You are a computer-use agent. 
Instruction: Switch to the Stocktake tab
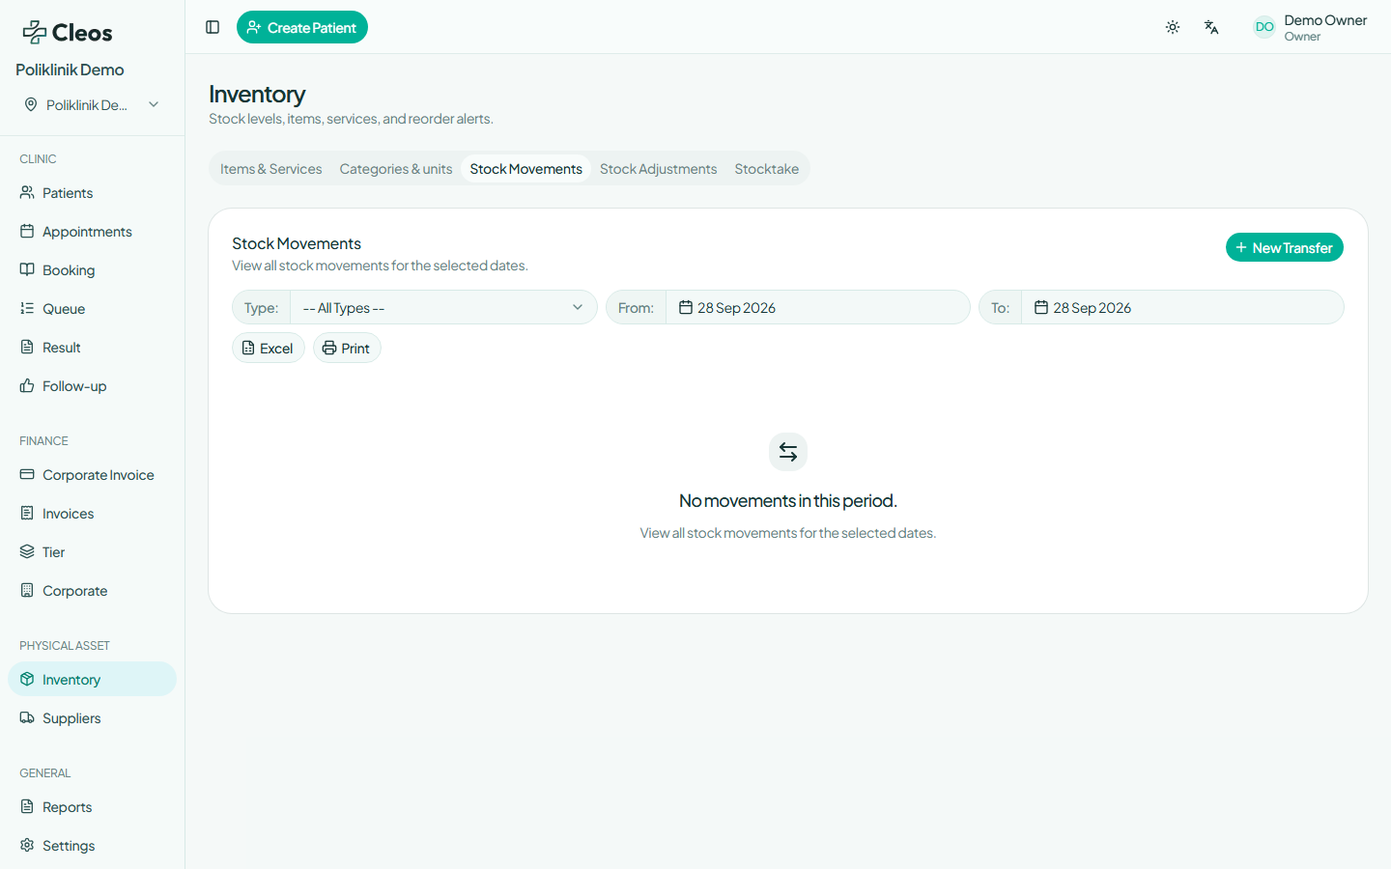coord(766,169)
